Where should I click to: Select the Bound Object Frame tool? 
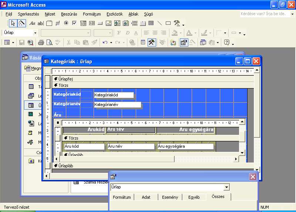[x=126, y=23]
